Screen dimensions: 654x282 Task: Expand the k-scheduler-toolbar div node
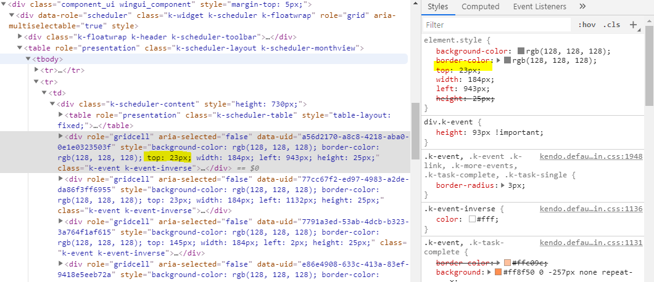coord(20,37)
